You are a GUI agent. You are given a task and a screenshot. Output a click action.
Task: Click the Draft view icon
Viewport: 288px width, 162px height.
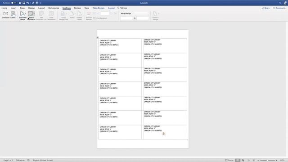click(254, 160)
